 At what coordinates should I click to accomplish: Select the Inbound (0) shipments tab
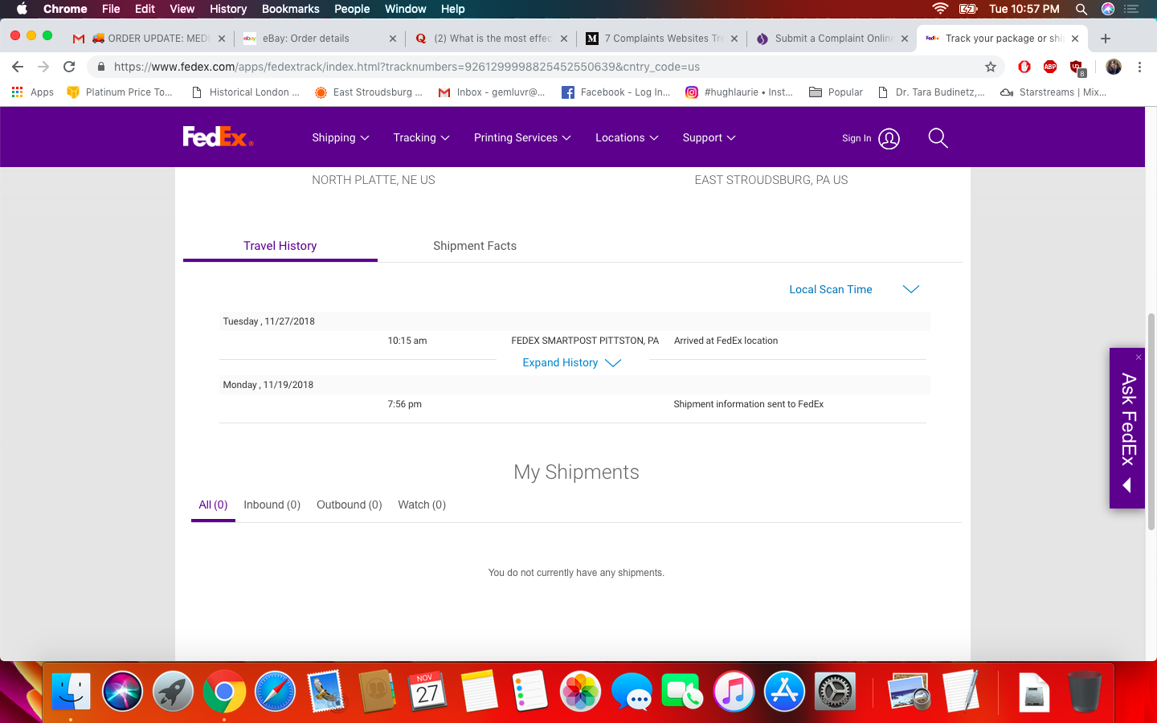[x=272, y=504]
